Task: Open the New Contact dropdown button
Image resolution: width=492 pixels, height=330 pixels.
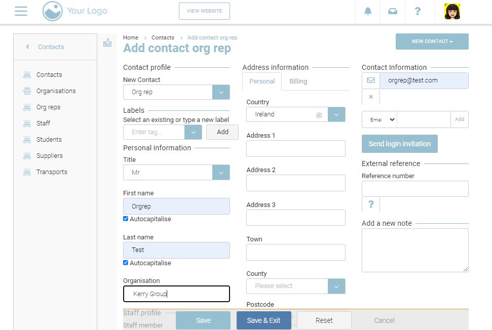Action: pos(432,42)
